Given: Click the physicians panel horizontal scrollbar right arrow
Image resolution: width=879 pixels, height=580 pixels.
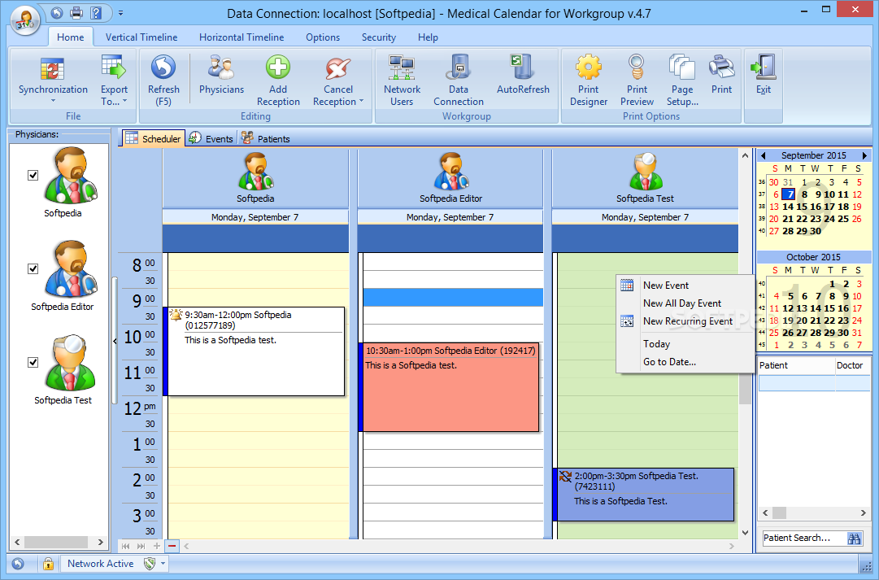Looking at the screenshot, I should [x=100, y=543].
